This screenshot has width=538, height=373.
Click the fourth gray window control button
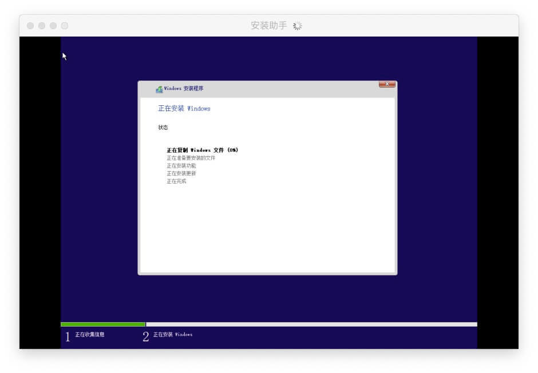coord(65,26)
